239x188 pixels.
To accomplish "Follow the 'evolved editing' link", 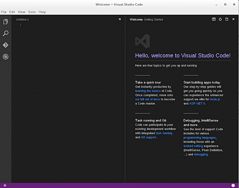I will pos(193,146).
